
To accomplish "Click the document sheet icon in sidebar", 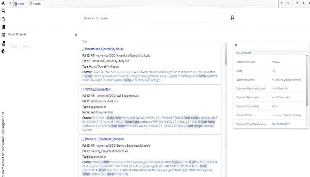I will pyautogui.click(x=3, y=35).
